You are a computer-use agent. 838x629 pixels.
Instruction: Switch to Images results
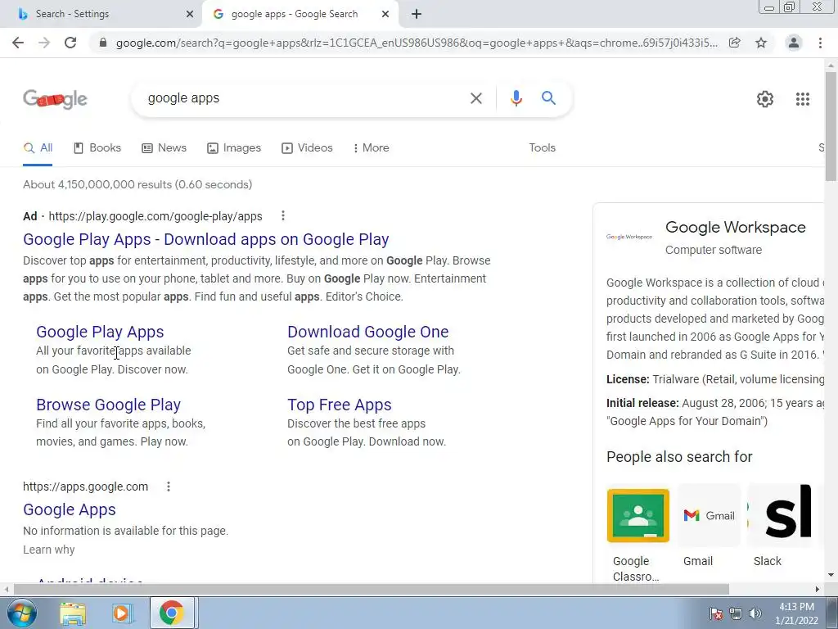click(x=234, y=148)
